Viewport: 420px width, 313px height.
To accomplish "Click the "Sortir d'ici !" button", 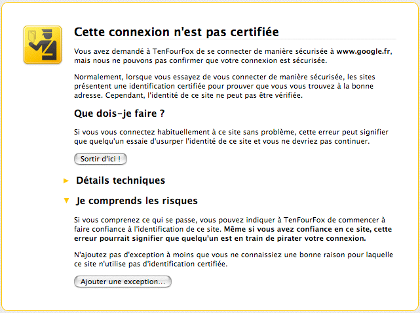I will (x=100, y=159).
